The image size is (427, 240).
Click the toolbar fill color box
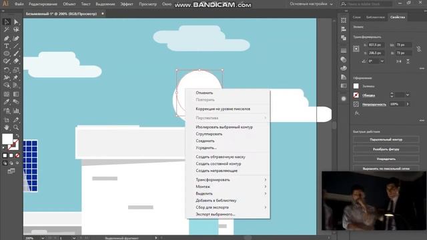point(7,139)
